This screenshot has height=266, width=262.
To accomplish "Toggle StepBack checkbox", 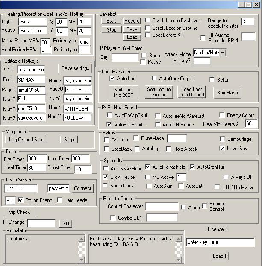I will (106, 149).
